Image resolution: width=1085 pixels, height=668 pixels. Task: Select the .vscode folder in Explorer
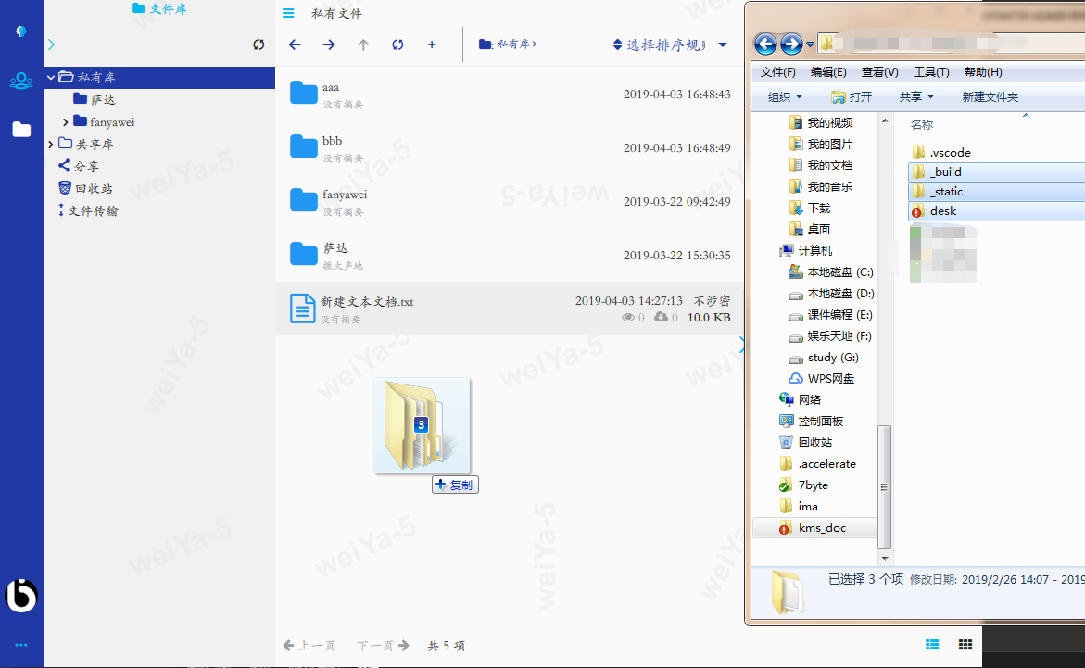pos(941,152)
